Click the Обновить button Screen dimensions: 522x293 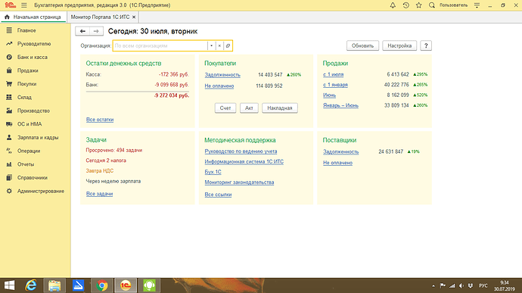tap(362, 45)
